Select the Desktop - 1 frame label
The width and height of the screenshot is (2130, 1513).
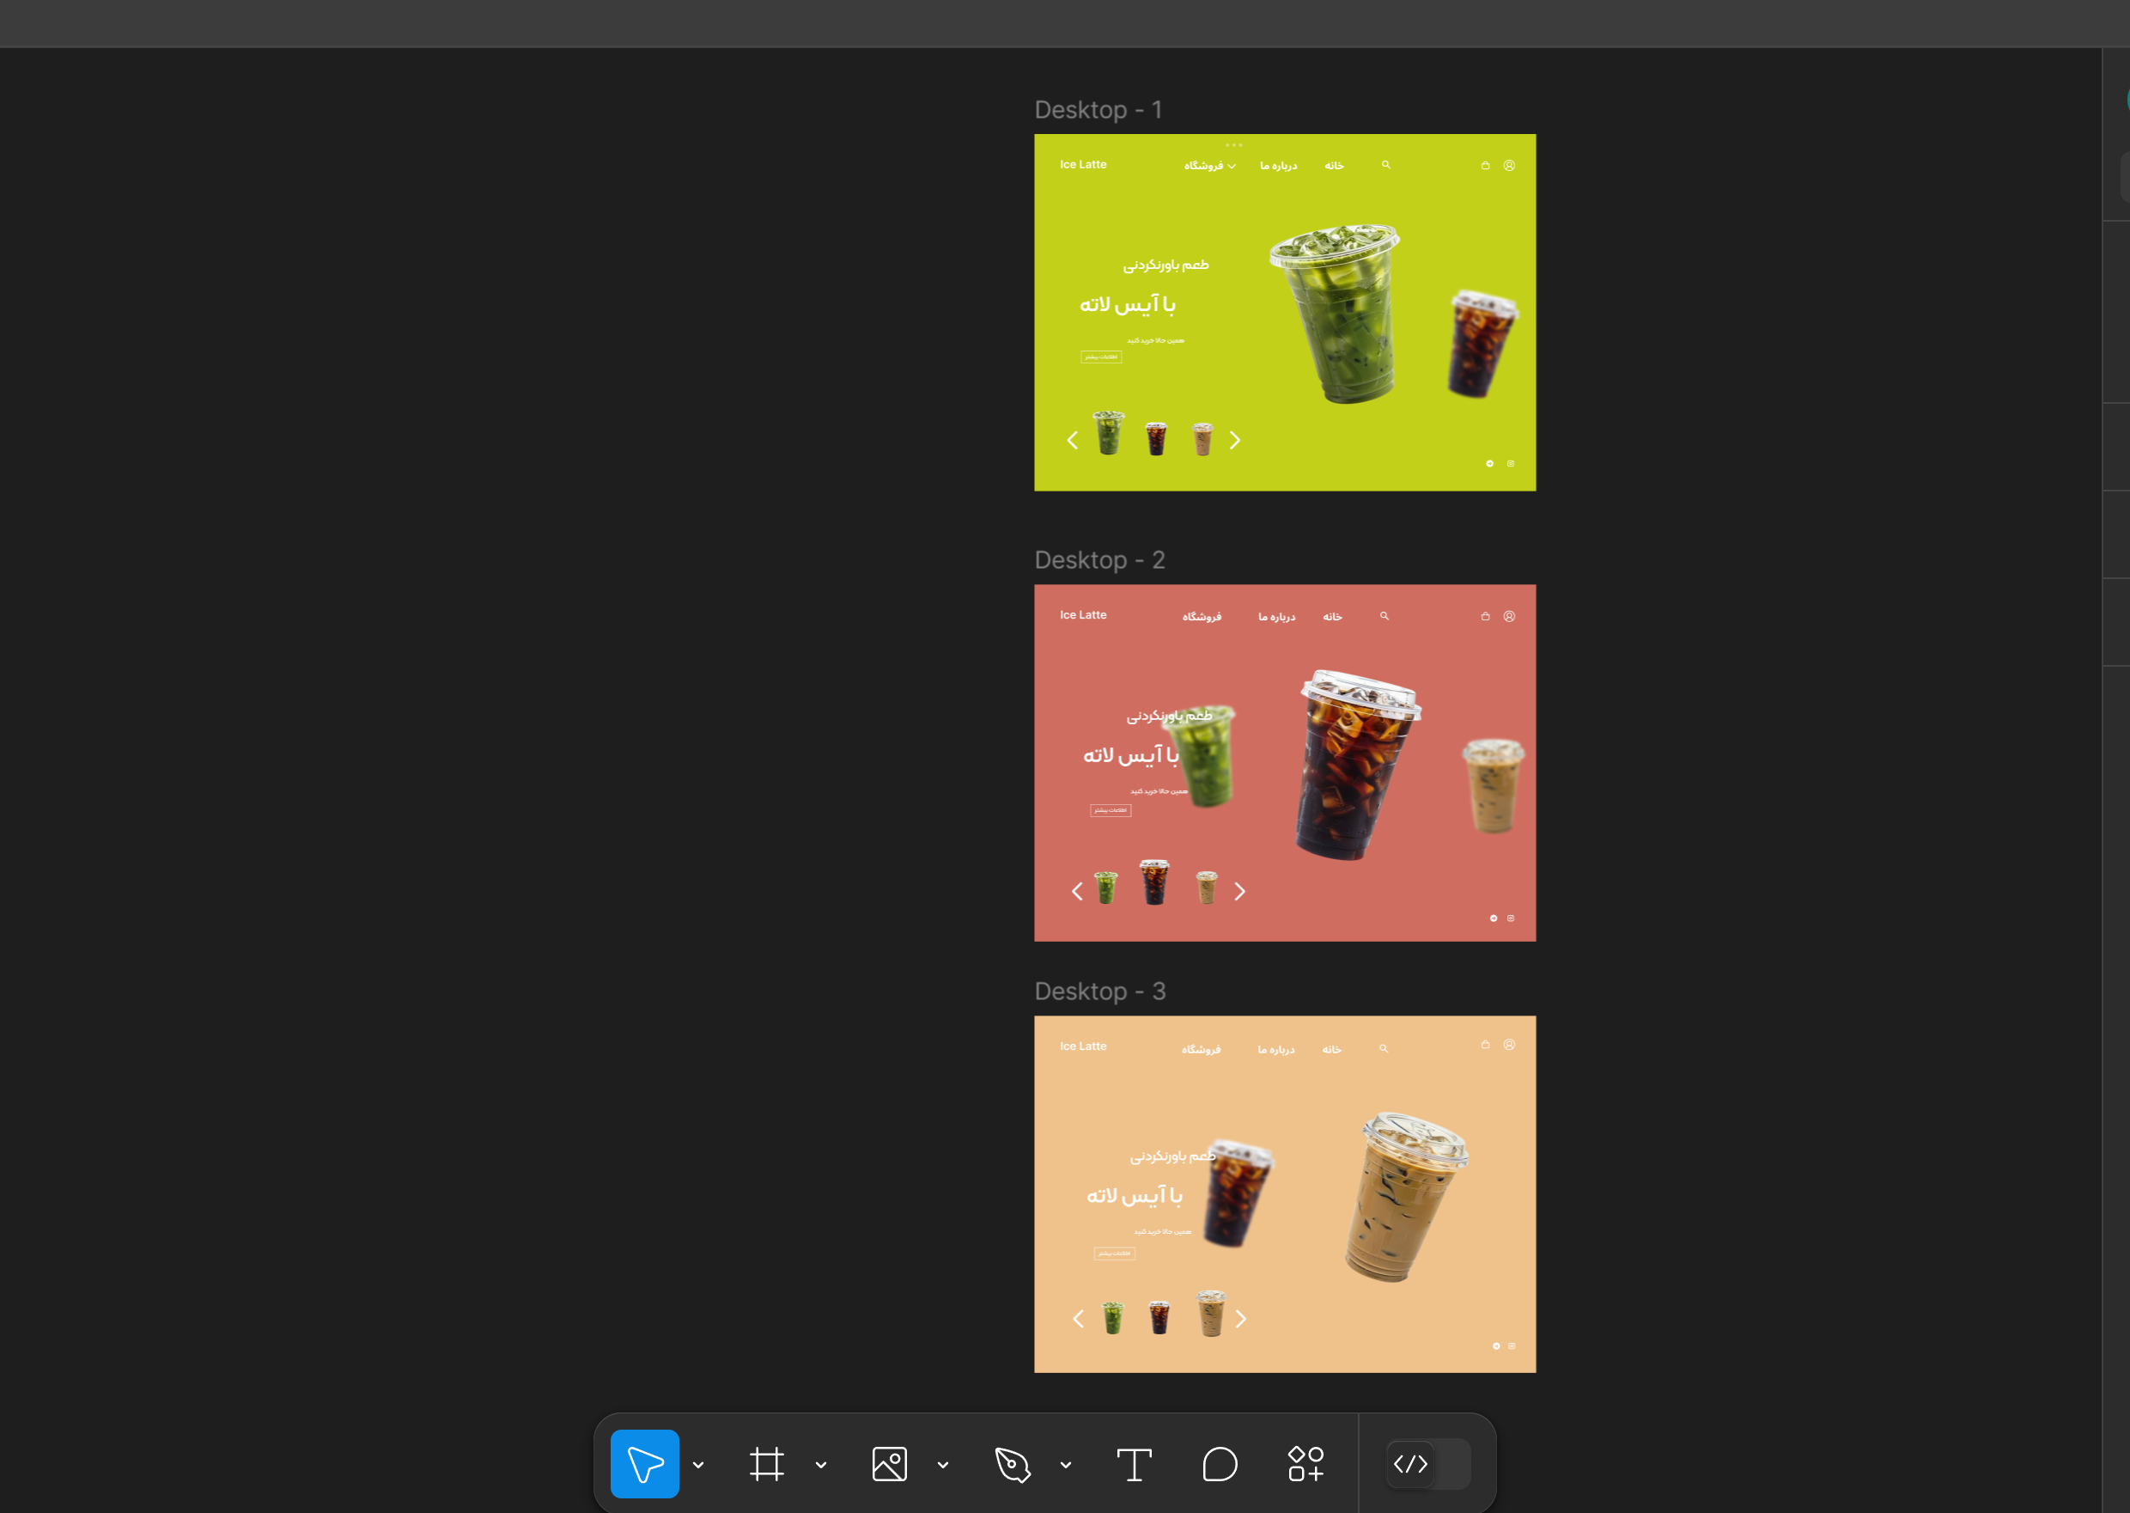[1098, 110]
